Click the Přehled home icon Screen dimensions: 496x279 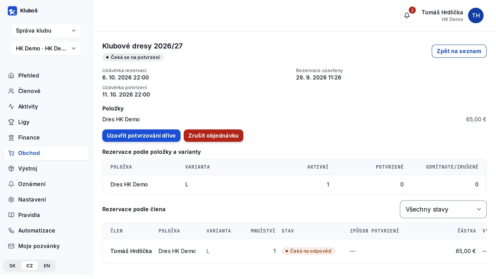tap(11, 76)
